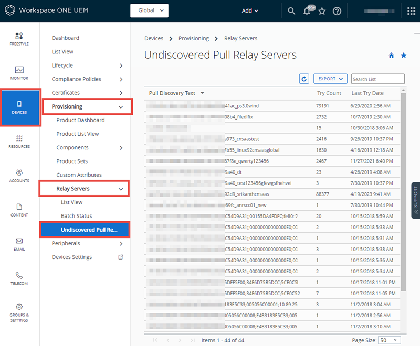Click try count value 88377
Viewport: 420px width, 346px height.
click(322, 194)
